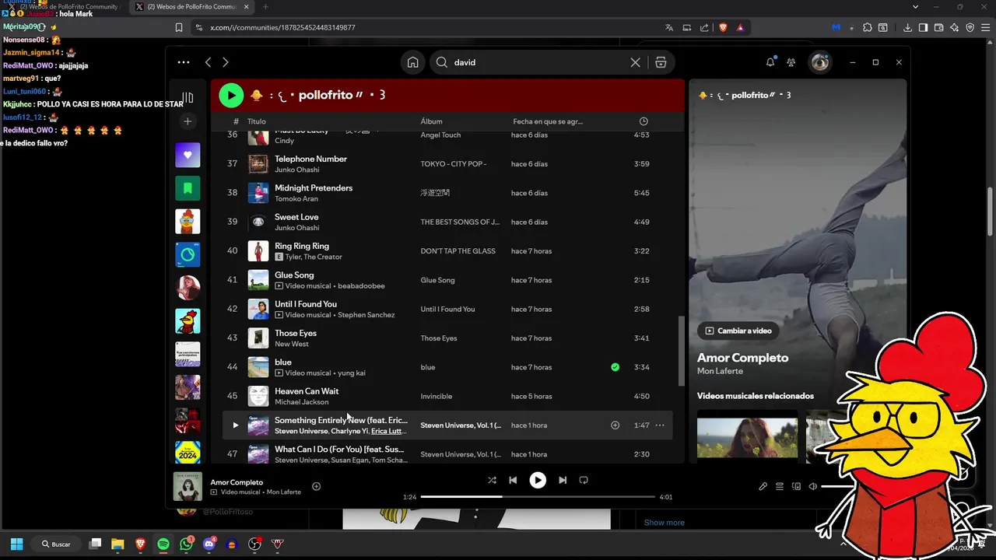Toggle the lyrics microphone icon
Screen dimensions: 996x560
pyautogui.click(x=763, y=486)
